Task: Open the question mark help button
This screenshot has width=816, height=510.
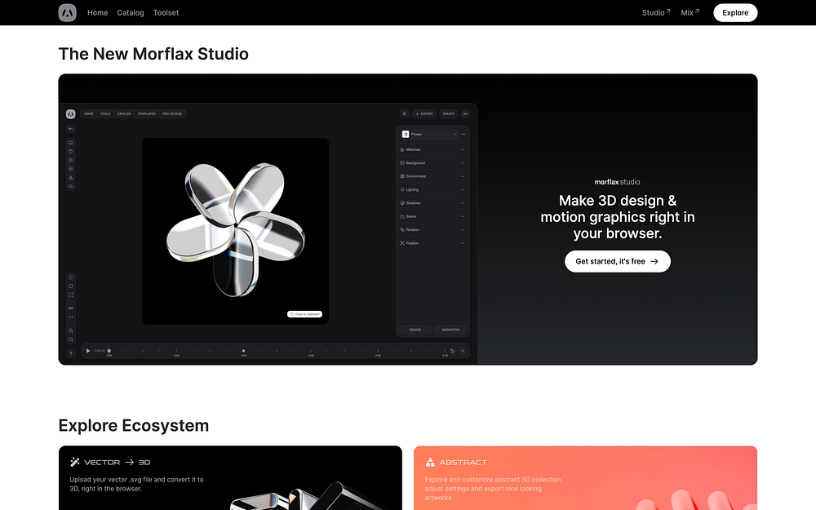Action: [x=71, y=353]
